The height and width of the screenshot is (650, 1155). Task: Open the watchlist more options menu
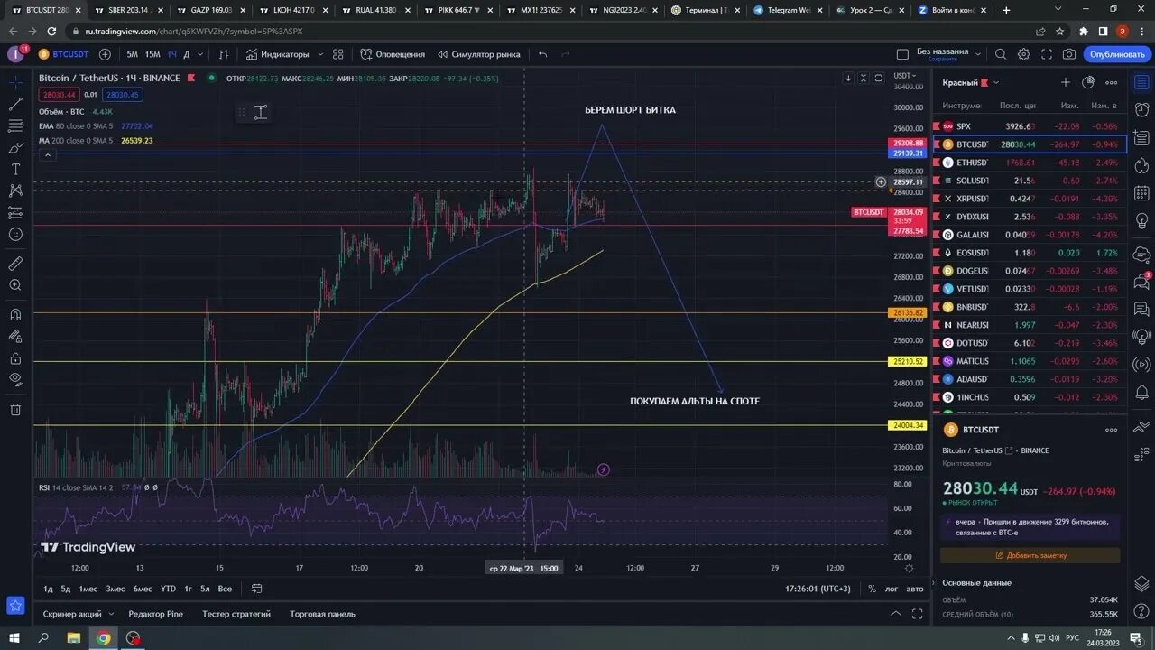click(1112, 82)
